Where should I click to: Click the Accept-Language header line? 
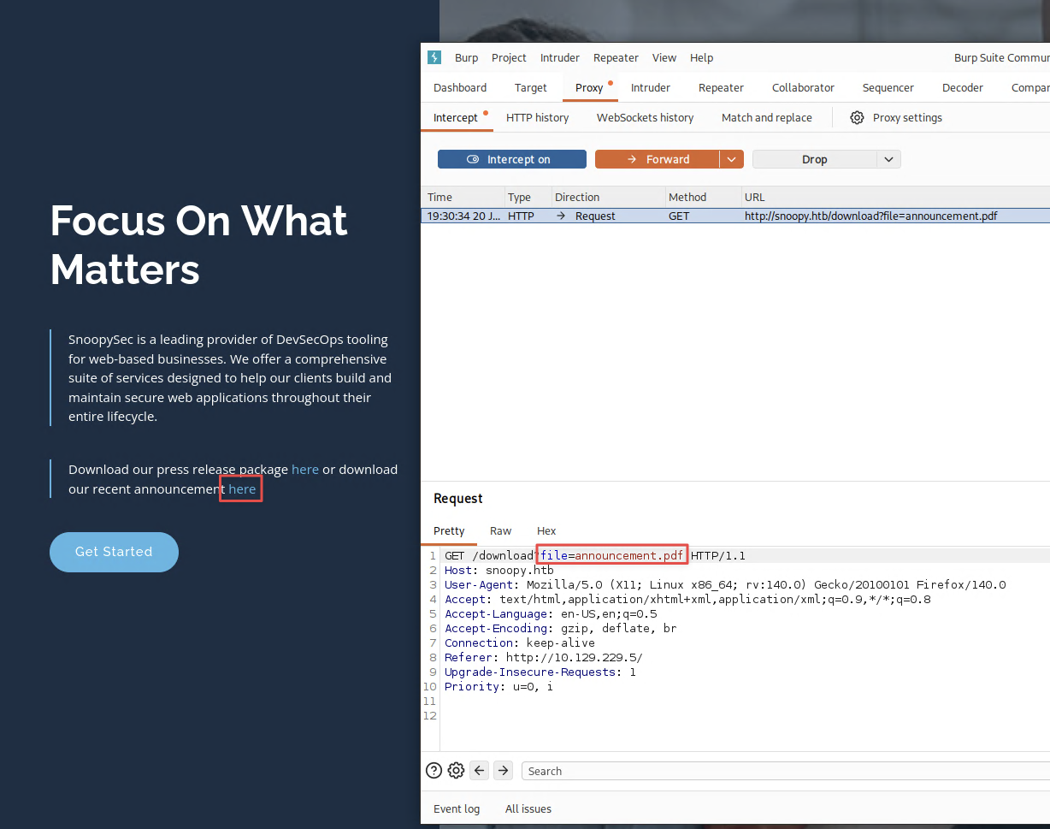(x=551, y=613)
